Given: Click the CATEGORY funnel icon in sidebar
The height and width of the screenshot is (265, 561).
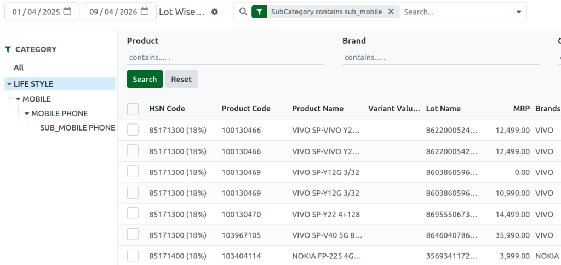Looking at the screenshot, I should [8, 49].
